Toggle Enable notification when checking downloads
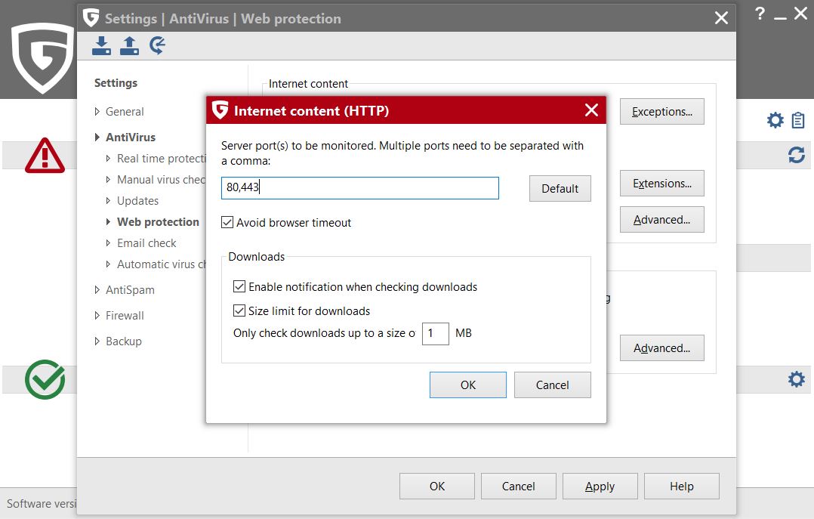The image size is (814, 519). 239,287
